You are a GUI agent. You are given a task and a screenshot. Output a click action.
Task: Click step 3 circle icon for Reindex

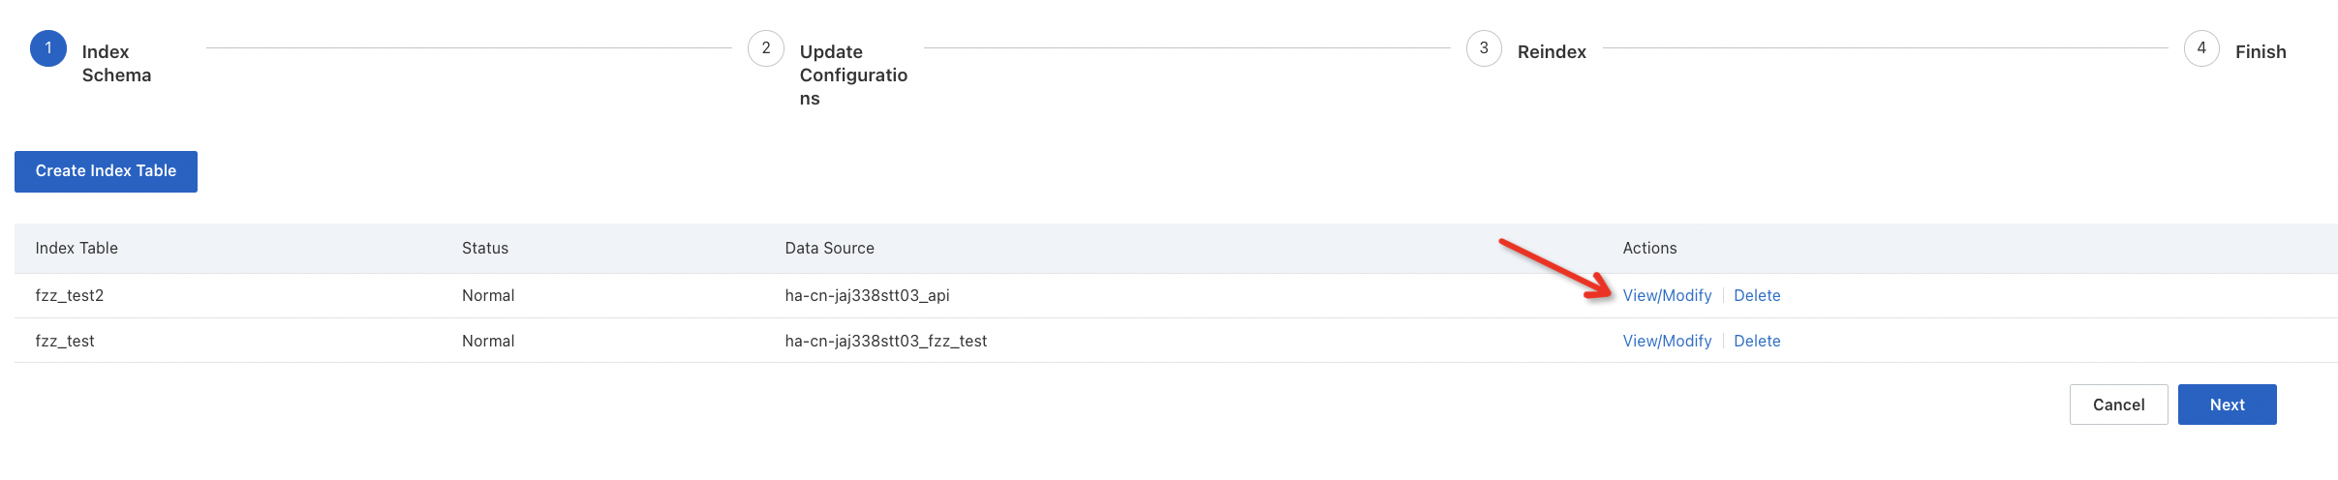1484,48
